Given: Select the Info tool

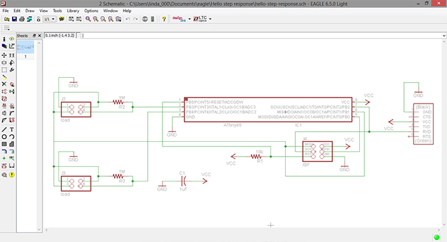Looking at the screenshot, I should [x=4, y=39].
